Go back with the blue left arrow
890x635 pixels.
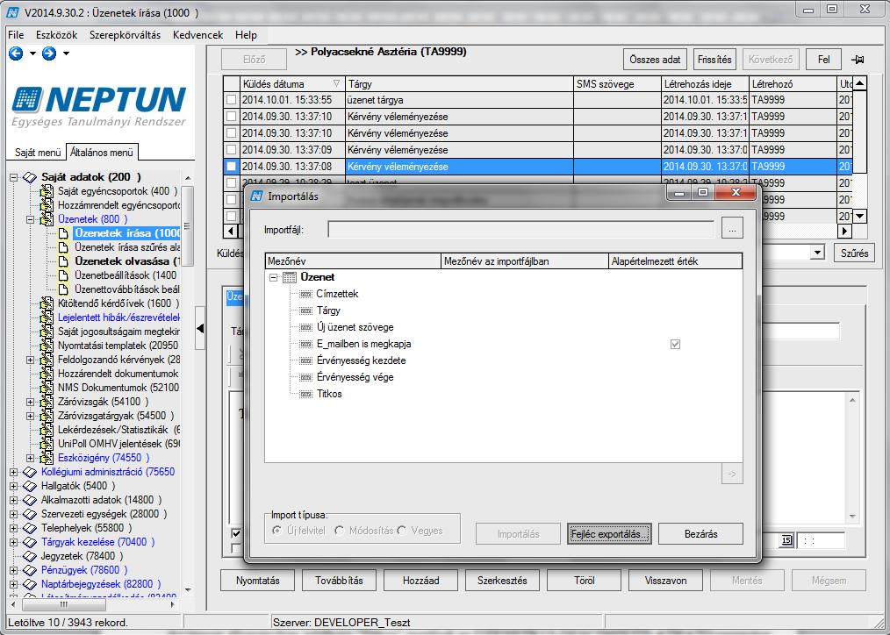pyautogui.click(x=15, y=54)
